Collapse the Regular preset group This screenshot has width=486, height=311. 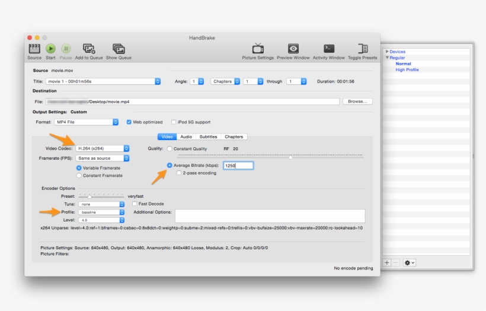[x=387, y=58]
